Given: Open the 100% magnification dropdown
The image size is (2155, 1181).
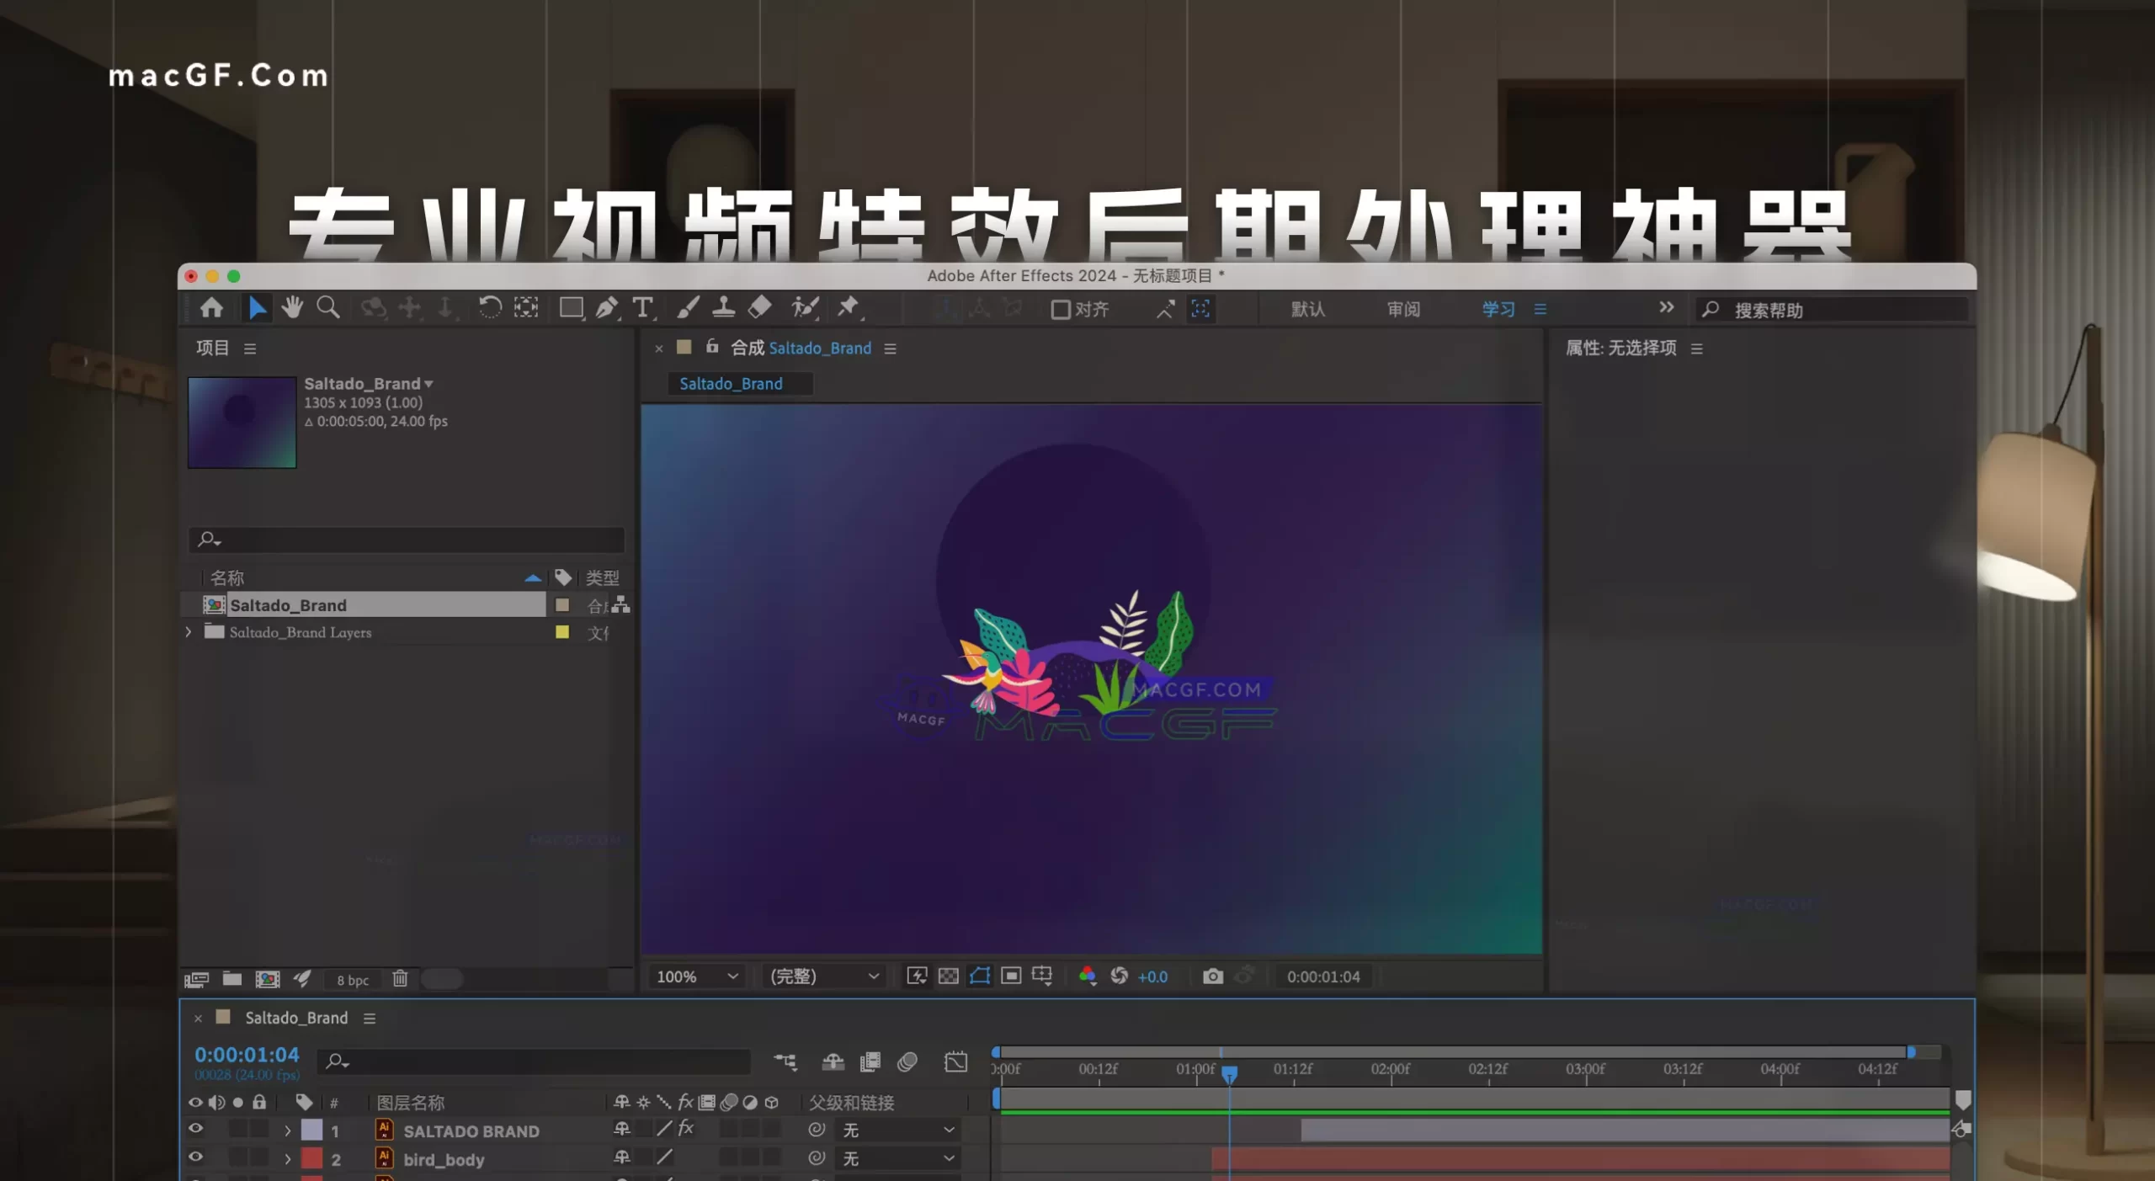Looking at the screenshot, I should 697,976.
